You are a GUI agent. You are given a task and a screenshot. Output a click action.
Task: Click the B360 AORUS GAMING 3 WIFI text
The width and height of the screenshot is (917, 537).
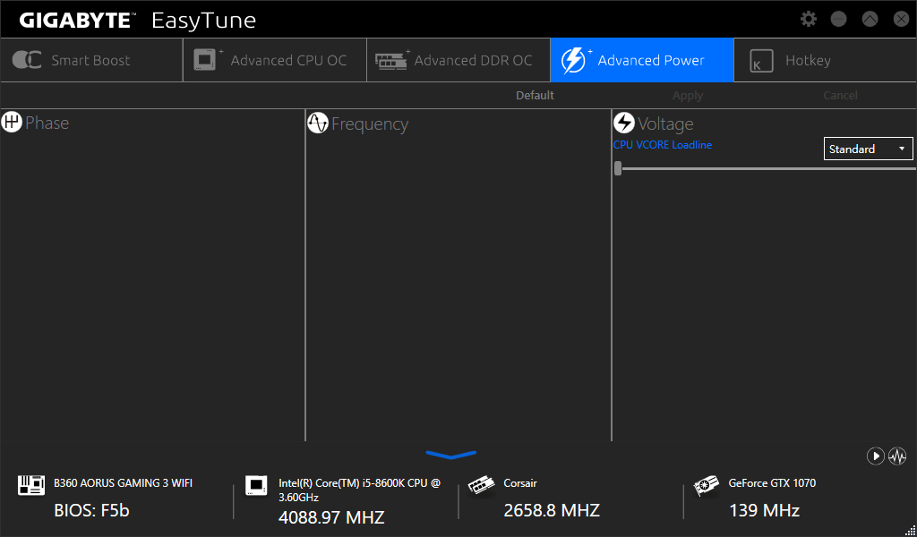pos(123,483)
